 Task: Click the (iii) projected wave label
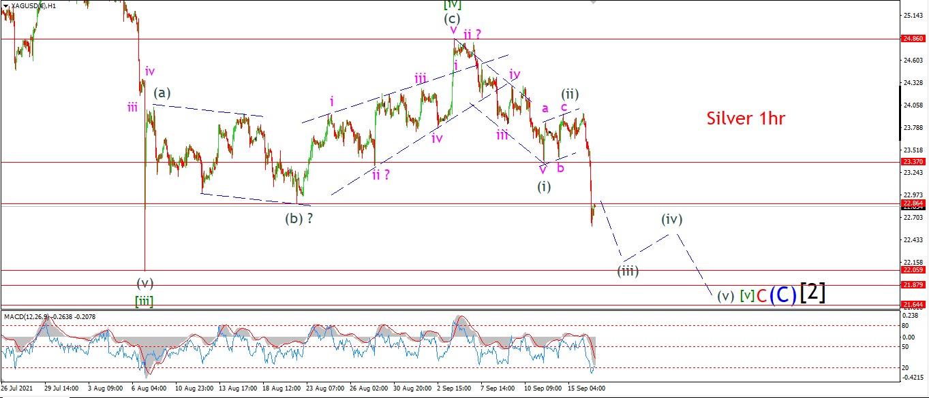tap(628, 271)
